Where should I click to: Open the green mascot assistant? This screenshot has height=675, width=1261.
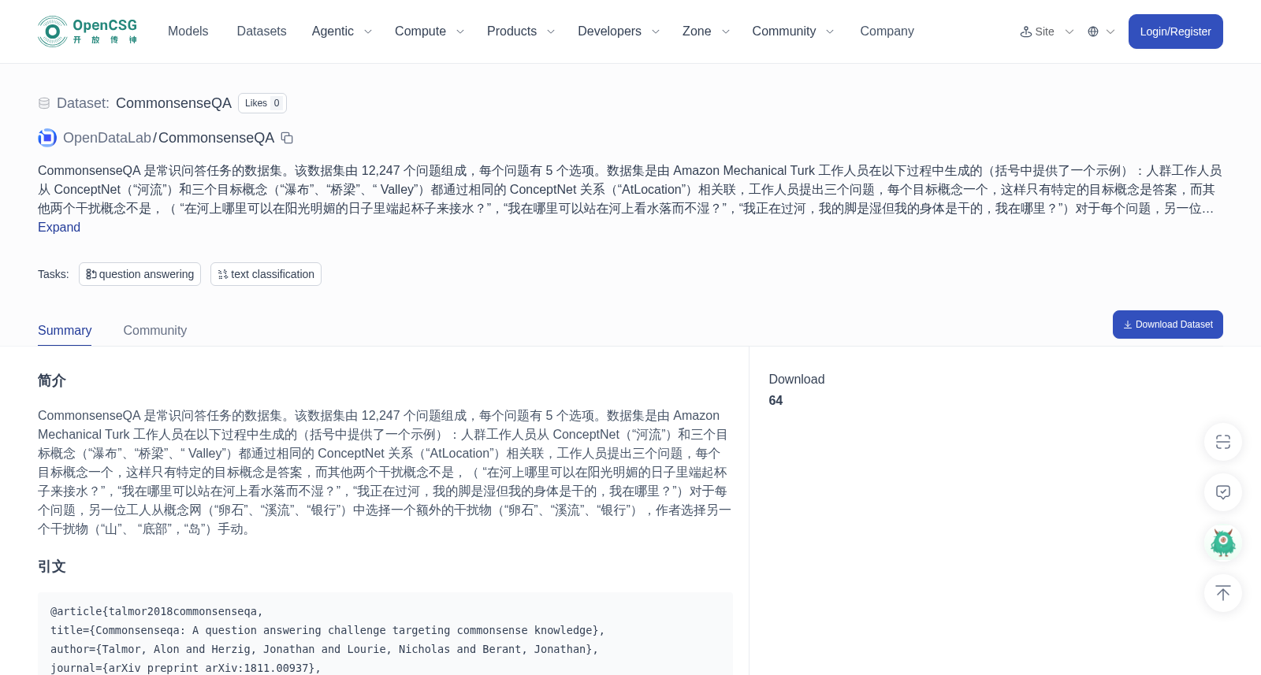[1223, 543]
